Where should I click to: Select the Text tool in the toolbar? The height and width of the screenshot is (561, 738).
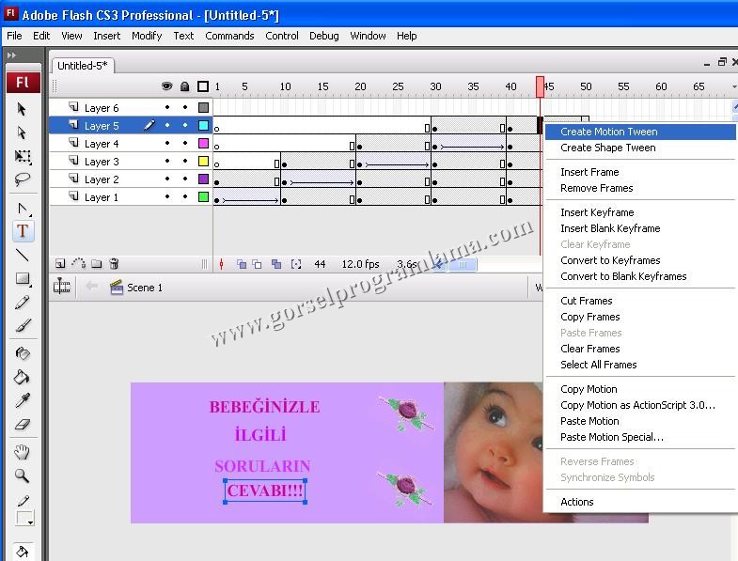click(23, 230)
